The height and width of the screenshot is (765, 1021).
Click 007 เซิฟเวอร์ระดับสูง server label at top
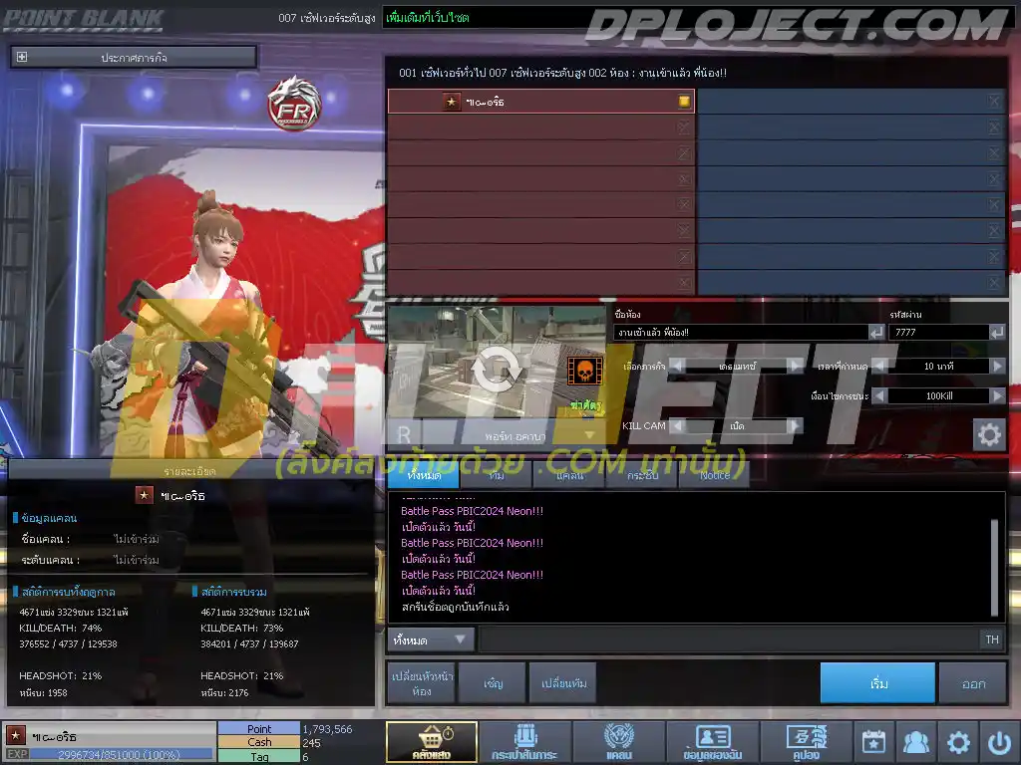[326, 18]
